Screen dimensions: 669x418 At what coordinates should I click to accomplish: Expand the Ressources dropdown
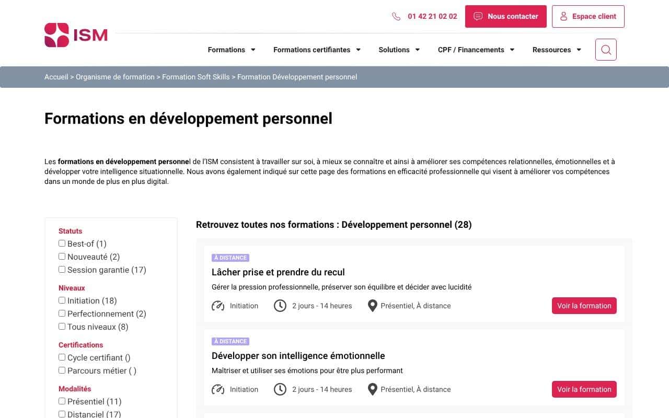(x=557, y=50)
